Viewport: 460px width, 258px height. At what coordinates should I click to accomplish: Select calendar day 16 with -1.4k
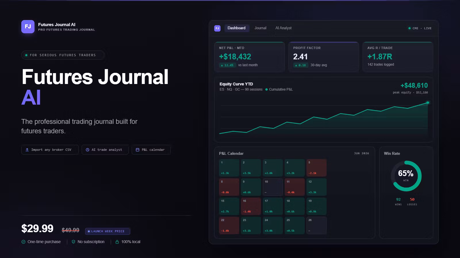click(x=251, y=206)
